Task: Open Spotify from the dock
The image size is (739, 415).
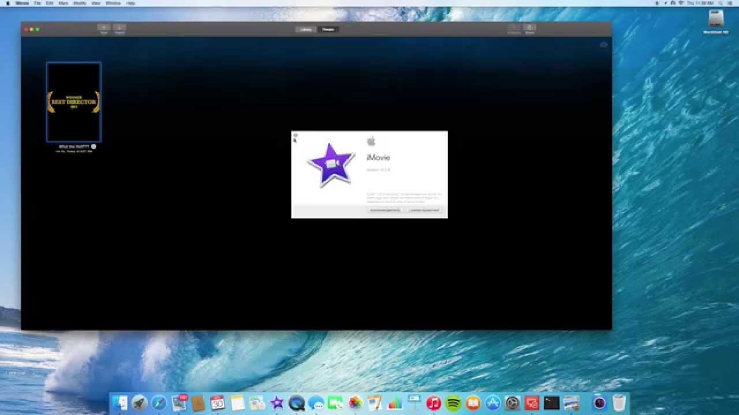Action: coord(453,403)
